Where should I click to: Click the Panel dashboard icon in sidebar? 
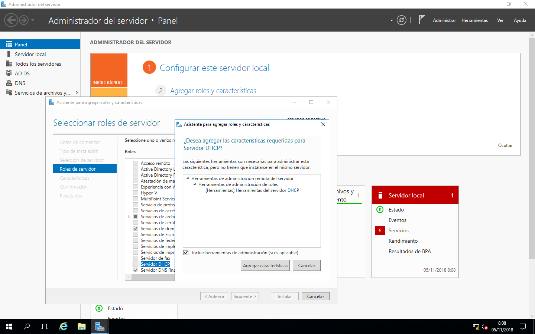click(9, 44)
